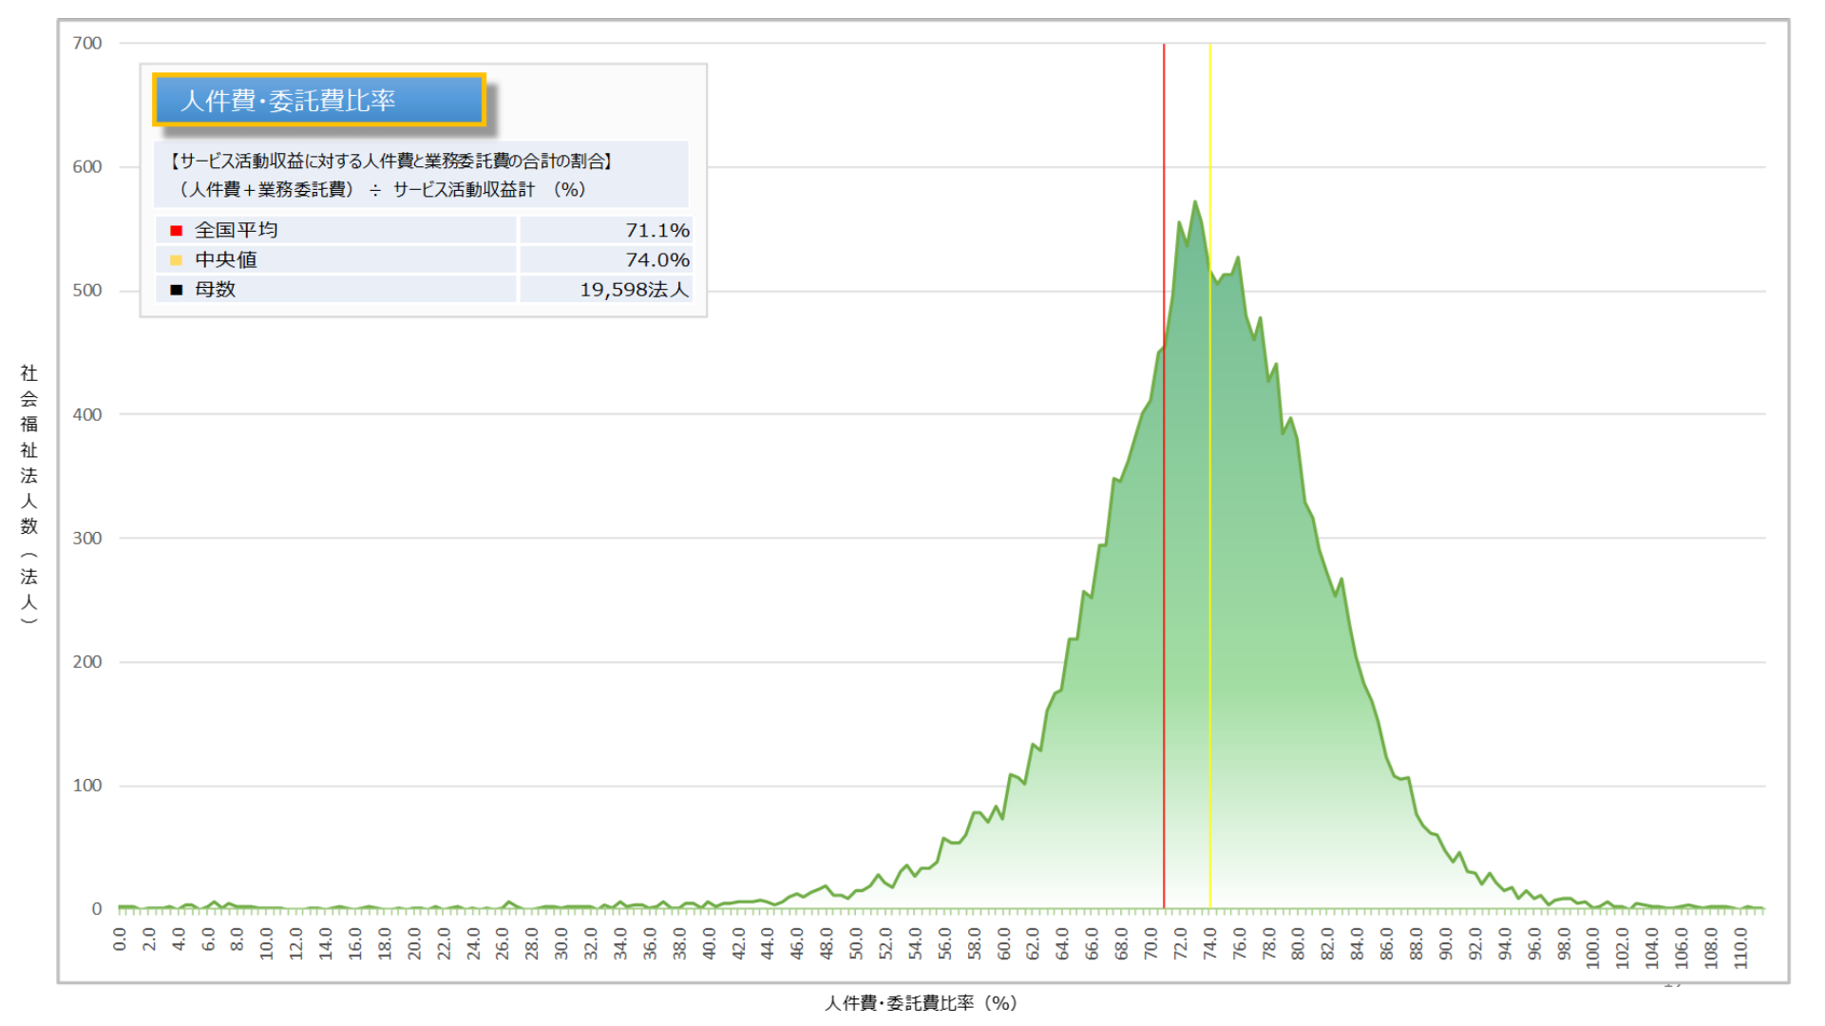Click the 0.0 x-axis tick label

point(120,939)
